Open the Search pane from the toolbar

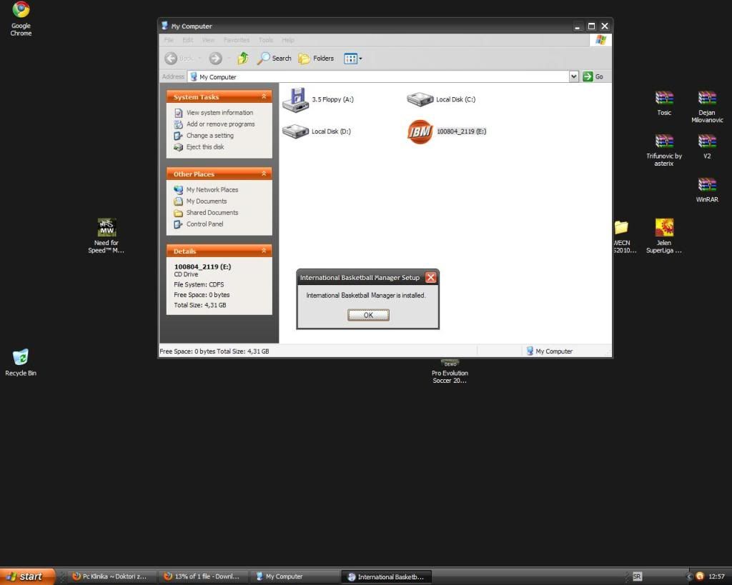(274, 59)
